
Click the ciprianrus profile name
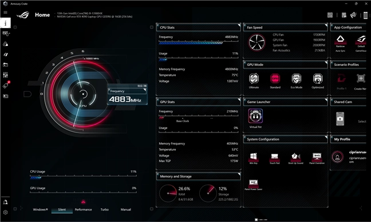click(357, 152)
